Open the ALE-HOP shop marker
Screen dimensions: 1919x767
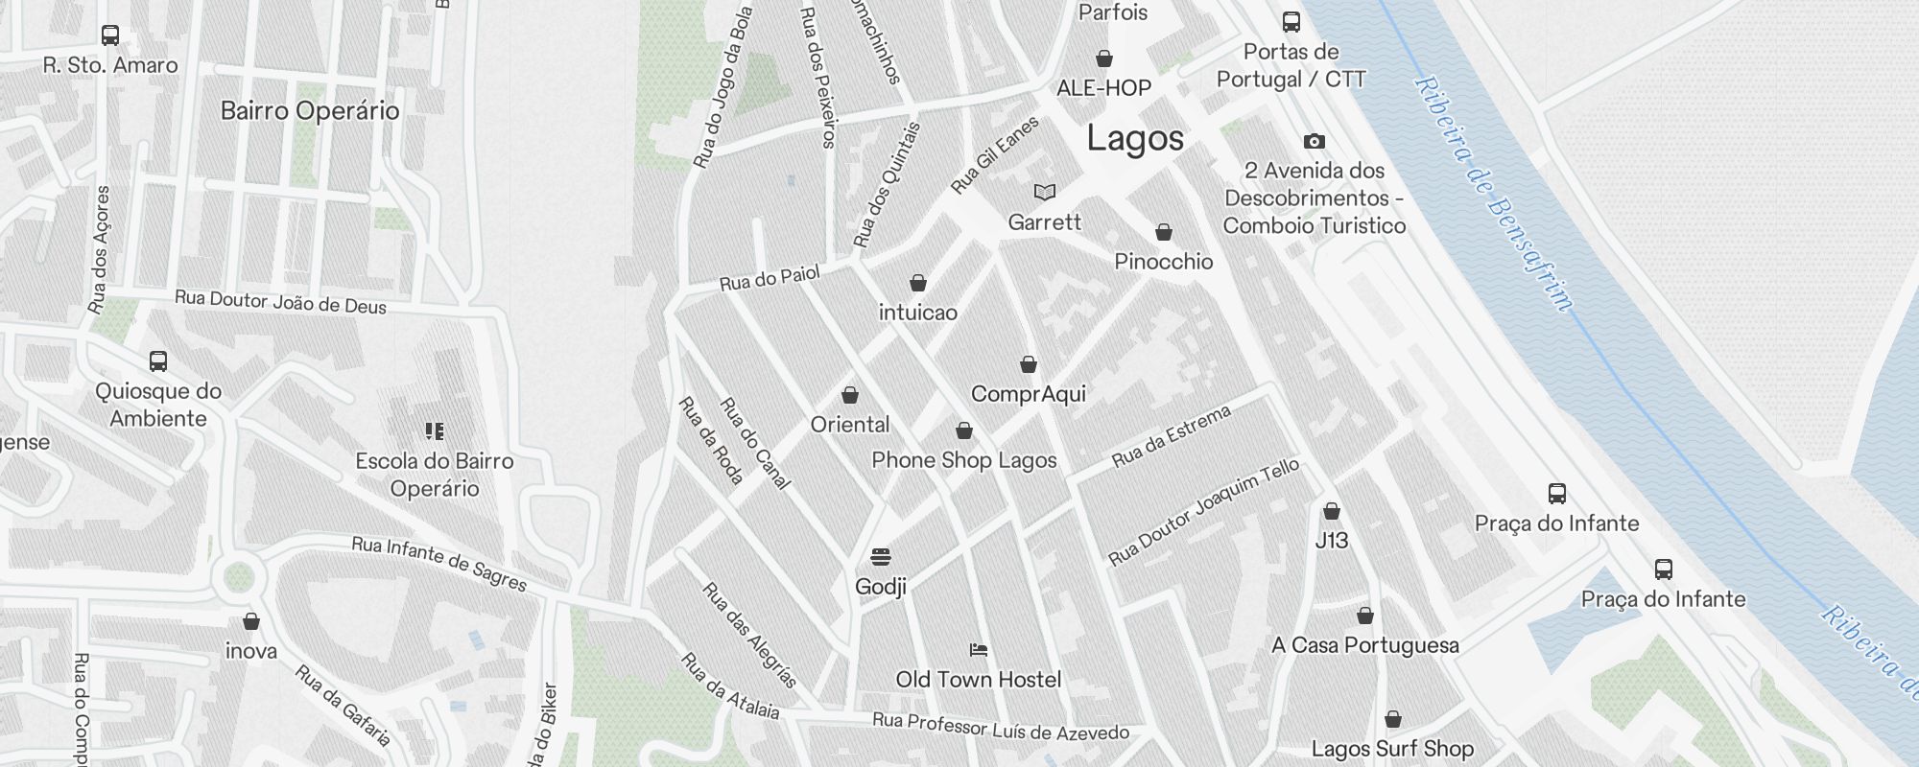1104,58
